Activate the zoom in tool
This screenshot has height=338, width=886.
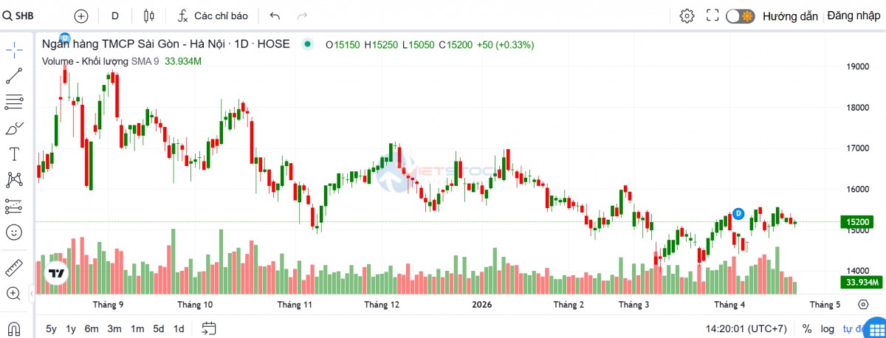[14, 294]
